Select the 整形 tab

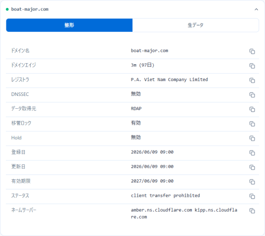pos(69,25)
